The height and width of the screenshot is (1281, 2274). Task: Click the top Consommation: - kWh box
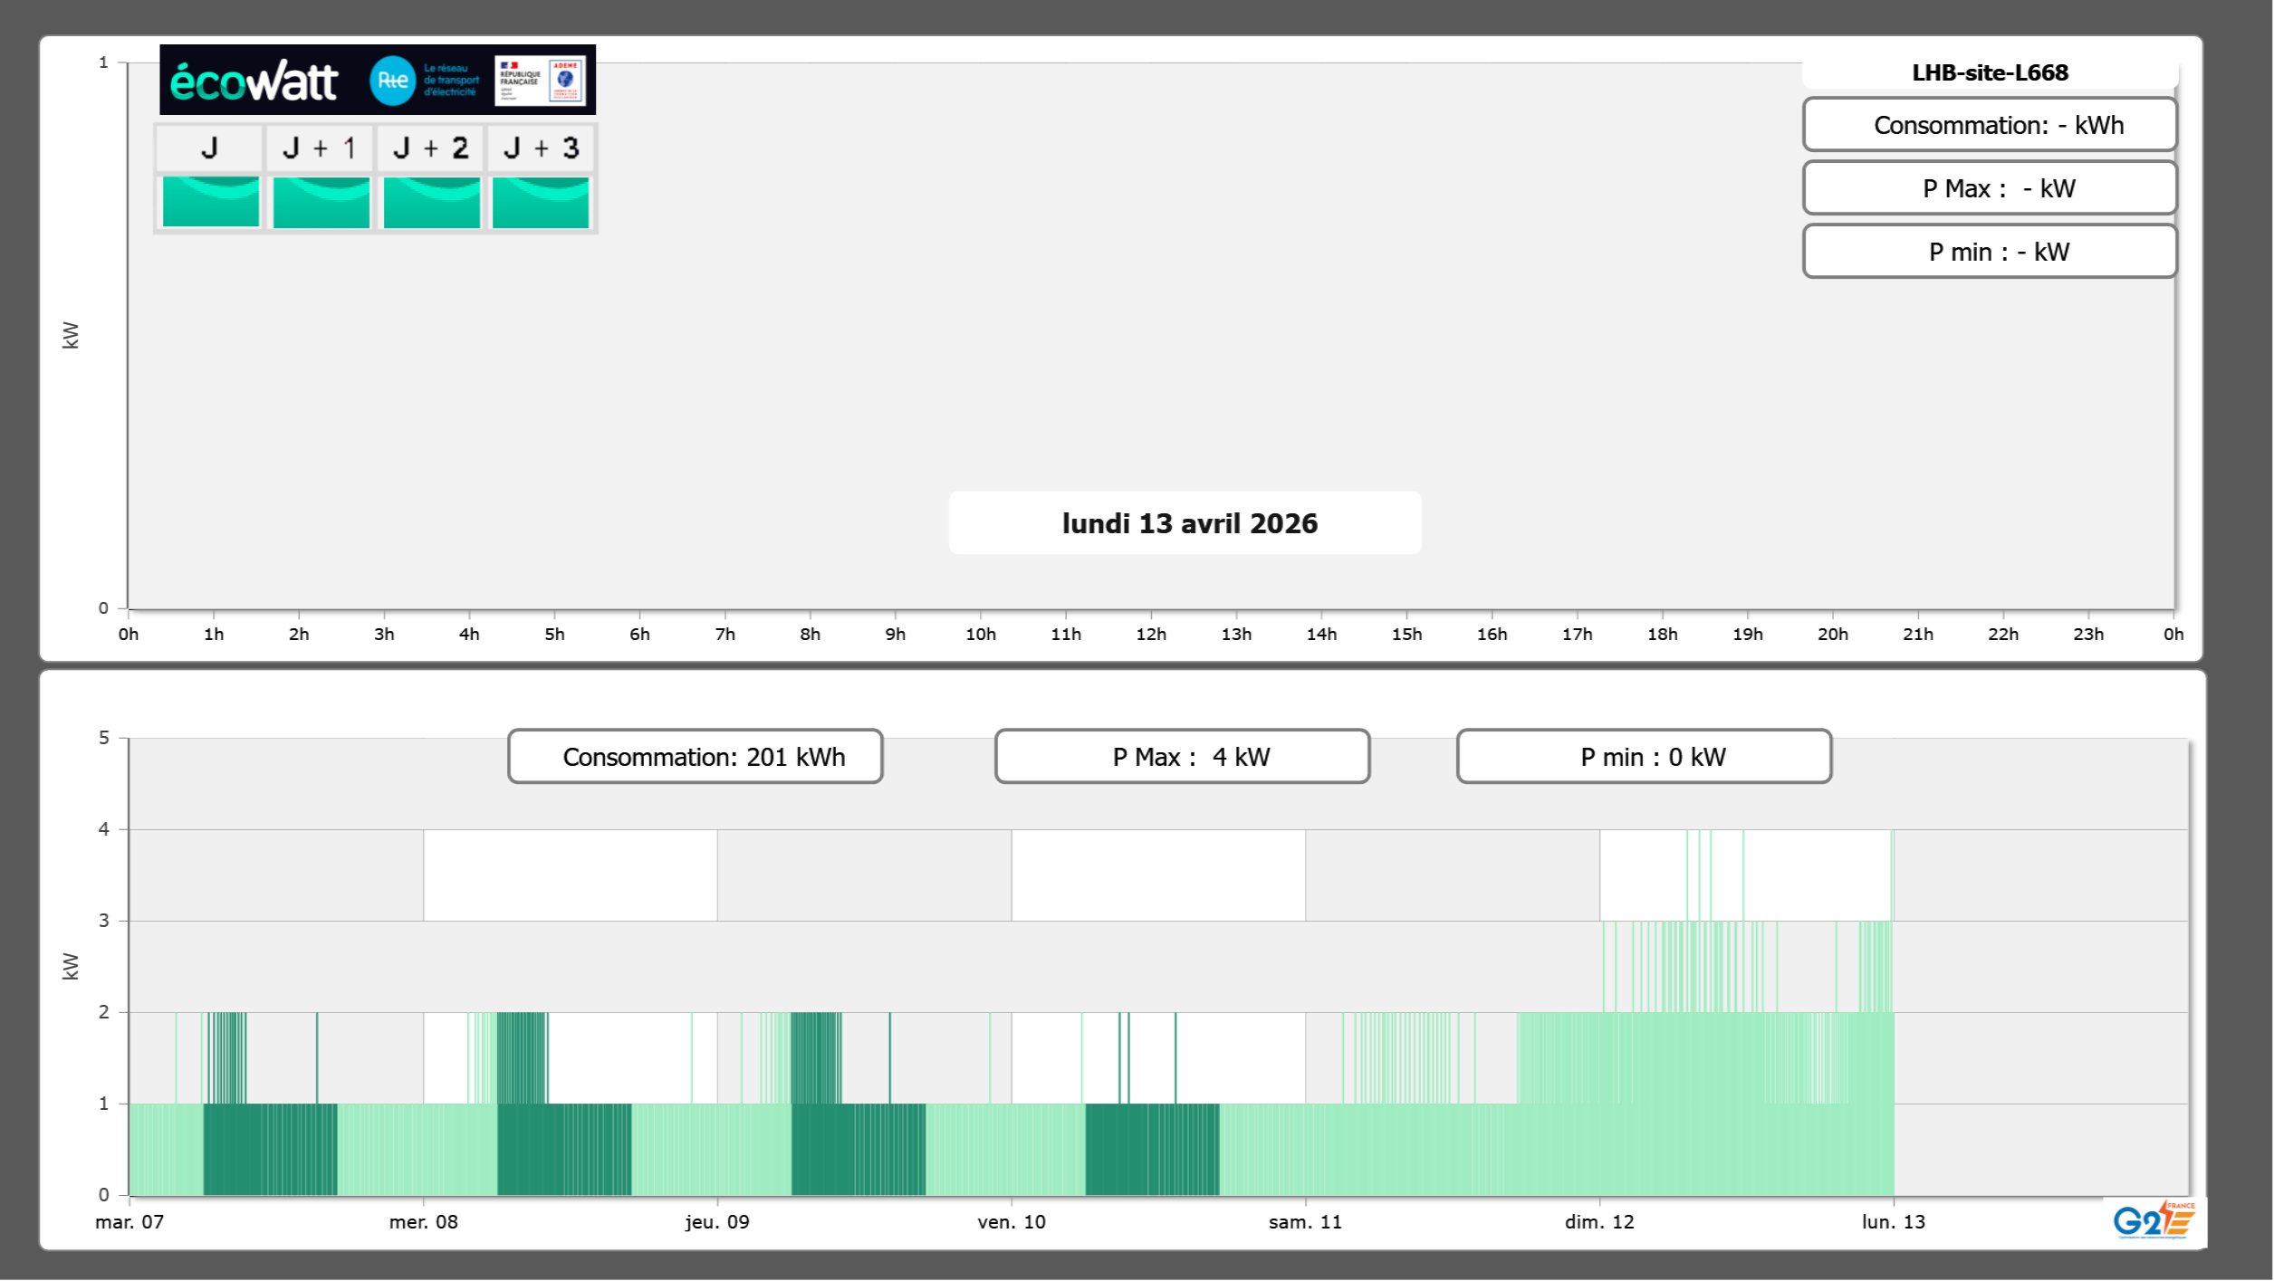point(1990,125)
